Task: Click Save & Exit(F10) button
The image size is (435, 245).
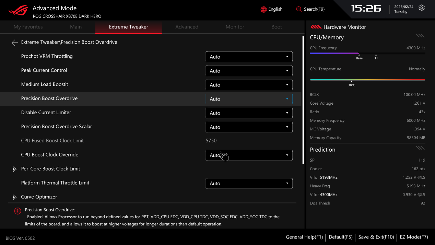Action: coord(376,237)
